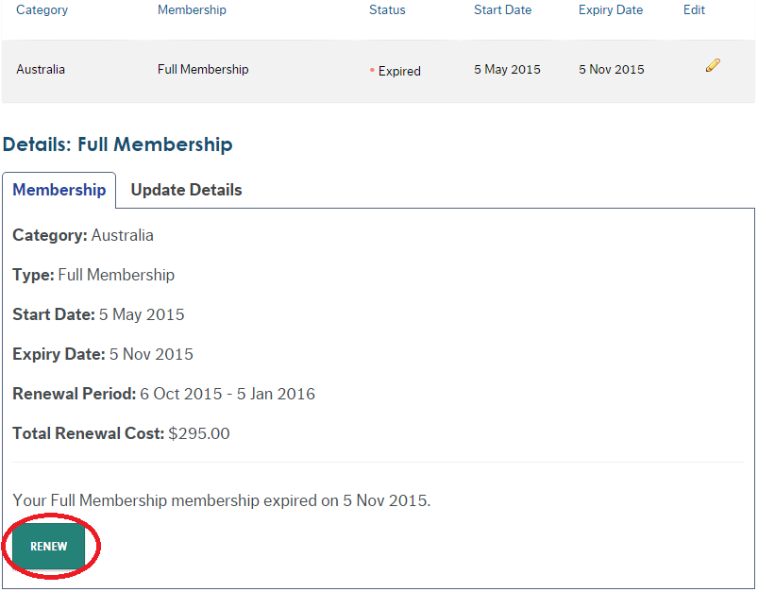
Task: Click the Type: Full Membership line
Action: (x=93, y=276)
